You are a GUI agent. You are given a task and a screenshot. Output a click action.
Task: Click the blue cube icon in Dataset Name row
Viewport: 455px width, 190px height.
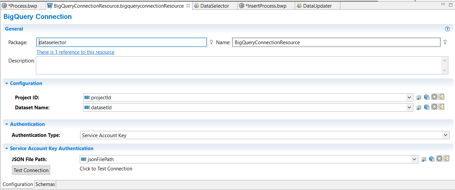pyautogui.click(x=427, y=107)
